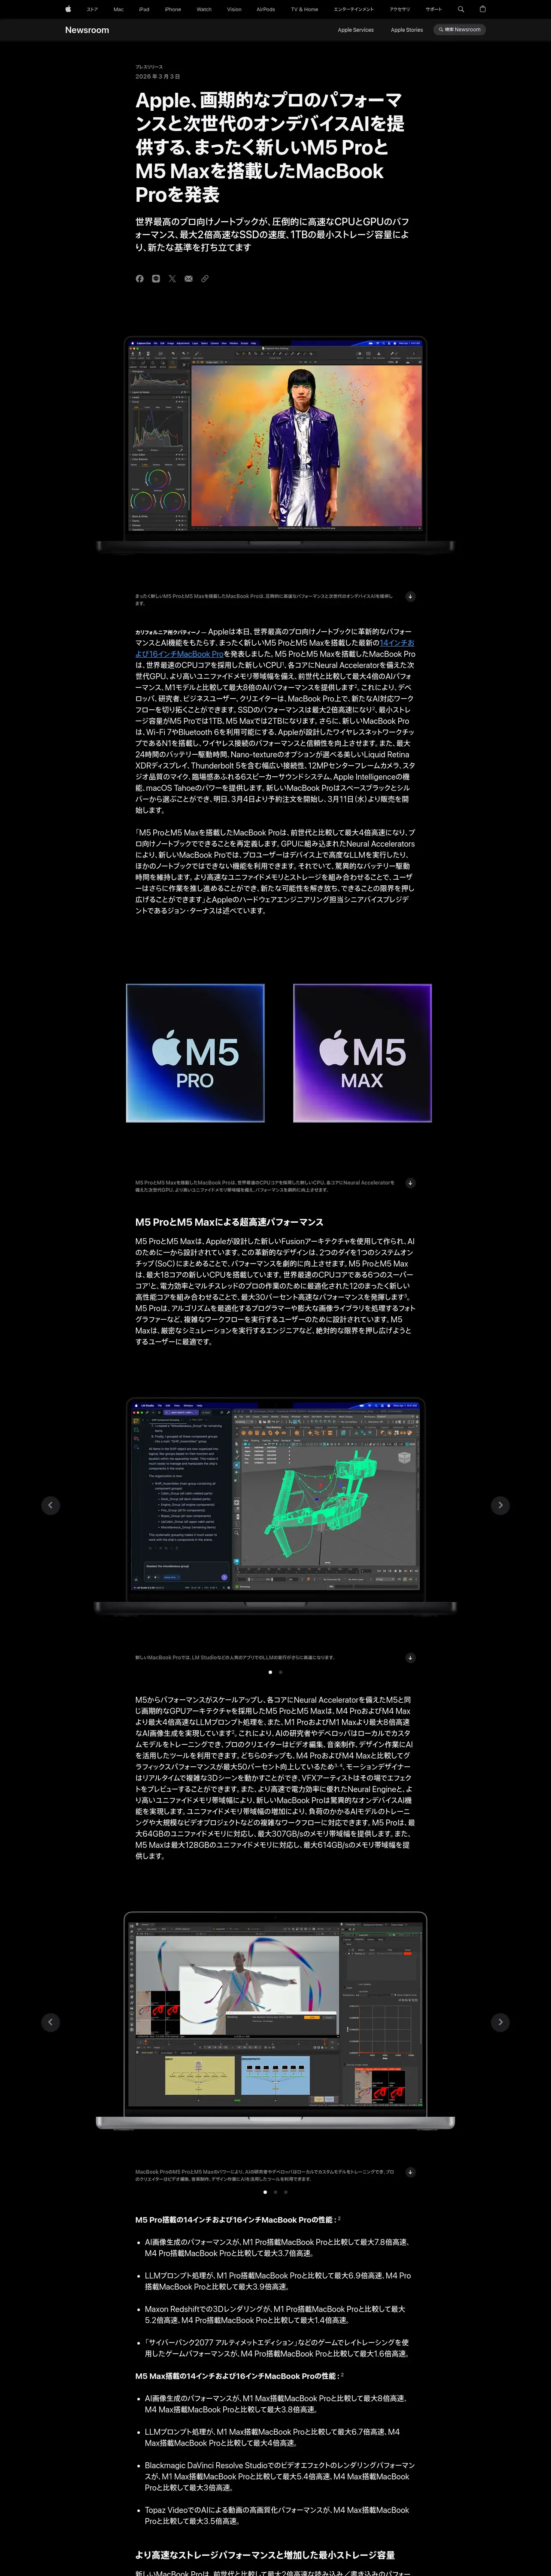551x2576 pixels.
Task: Select the third dot of the video editing gallery
Action: (x=286, y=2192)
